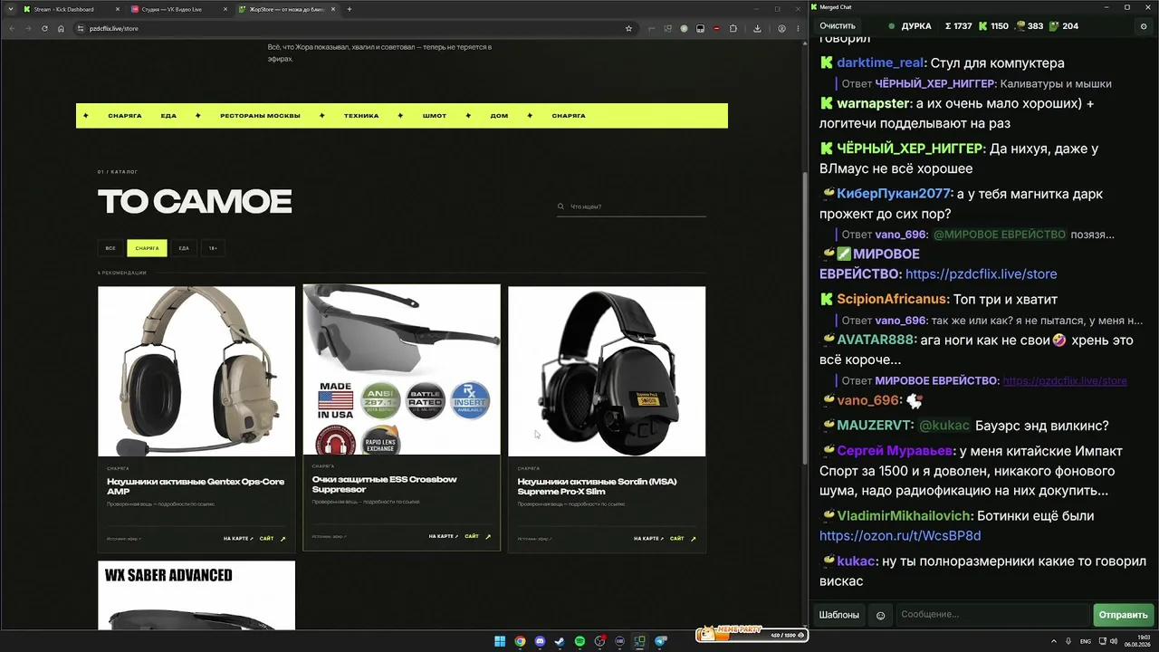
Task: Open the emoji picker in chat
Action: 880,616
